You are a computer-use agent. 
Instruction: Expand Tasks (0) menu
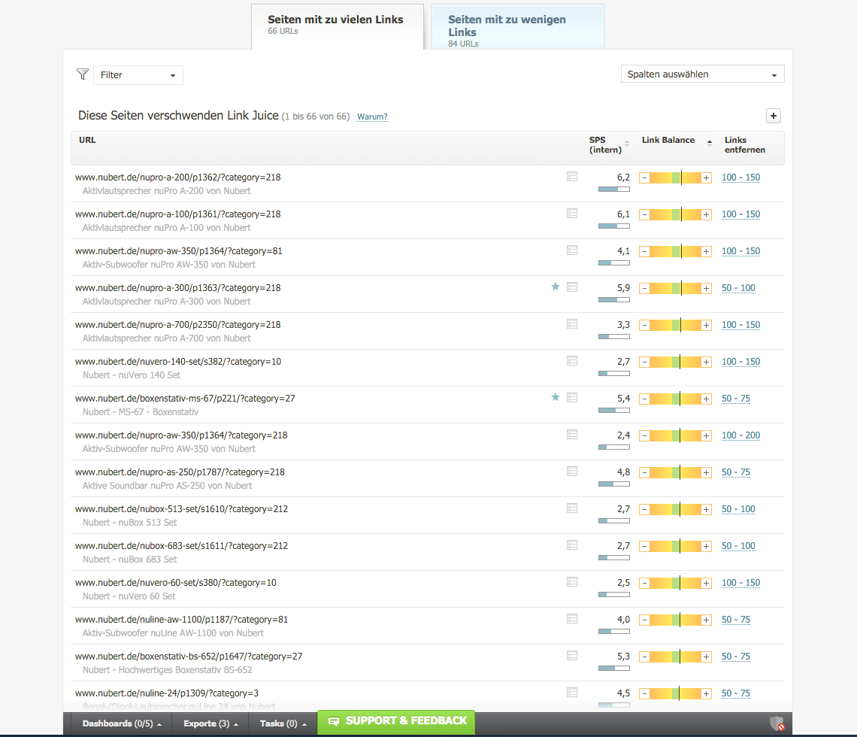[283, 723]
